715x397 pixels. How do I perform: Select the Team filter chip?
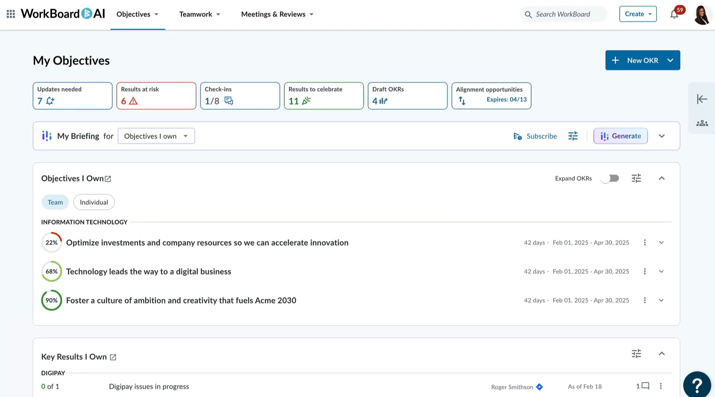click(55, 202)
